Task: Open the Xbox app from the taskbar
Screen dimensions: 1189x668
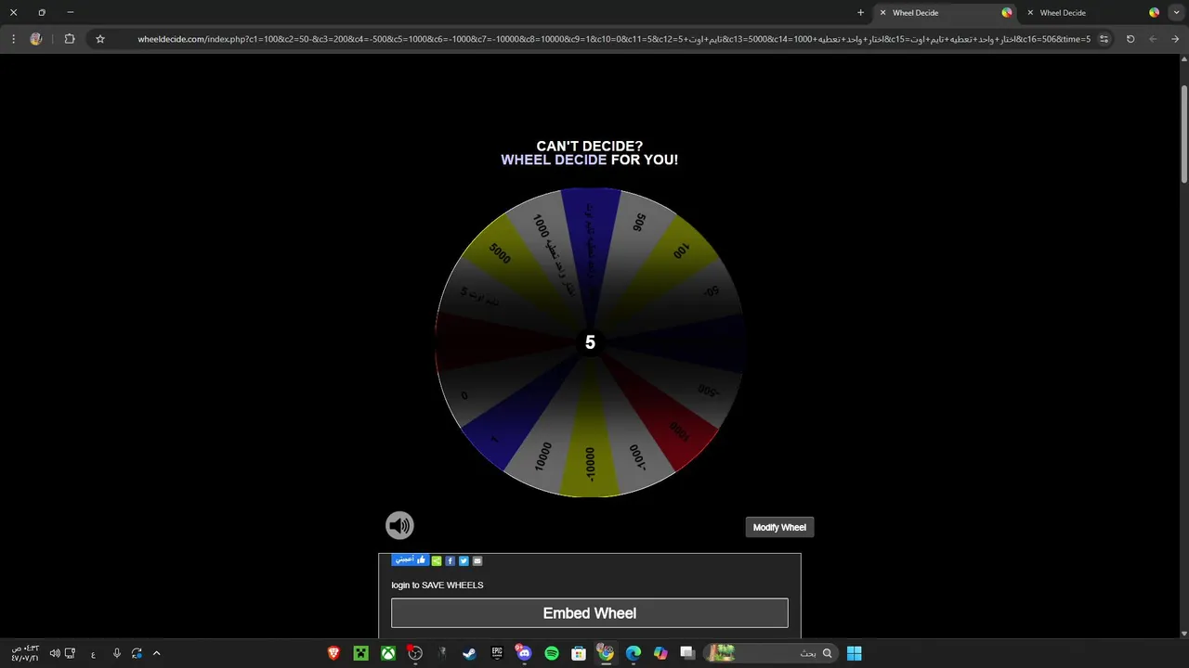Action: [x=388, y=653]
